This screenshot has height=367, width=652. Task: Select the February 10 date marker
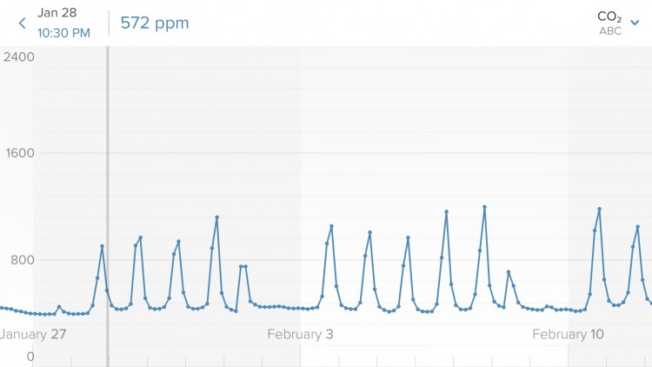pyautogui.click(x=568, y=334)
